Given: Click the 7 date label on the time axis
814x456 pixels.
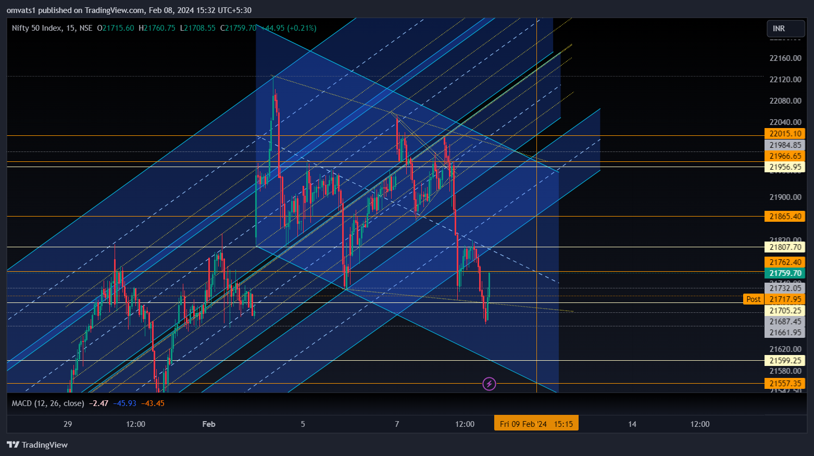Looking at the screenshot, I should click(x=397, y=424).
